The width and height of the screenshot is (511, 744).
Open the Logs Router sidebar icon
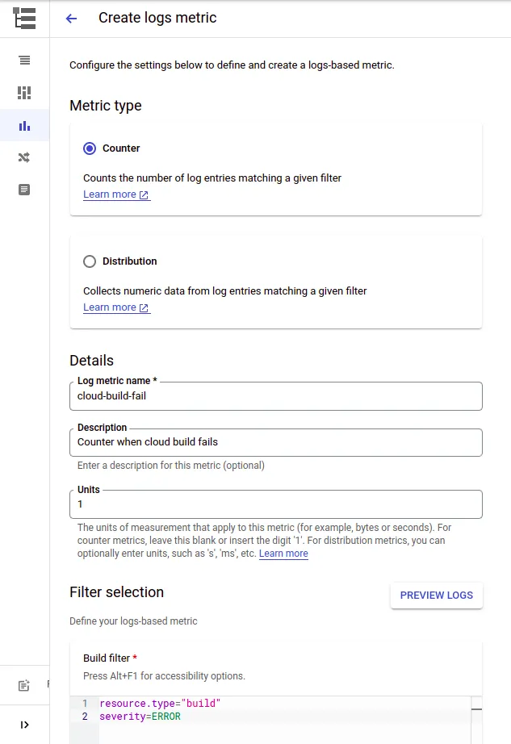click(x=24, y=157)
